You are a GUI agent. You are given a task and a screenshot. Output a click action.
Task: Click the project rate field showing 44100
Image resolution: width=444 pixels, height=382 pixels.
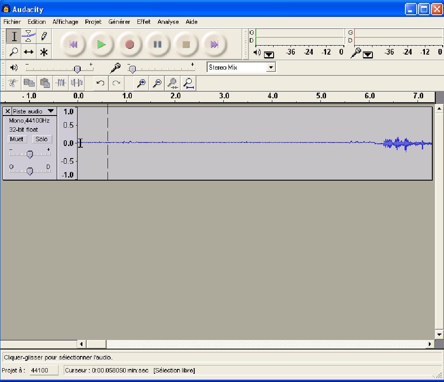click(44, 370)
